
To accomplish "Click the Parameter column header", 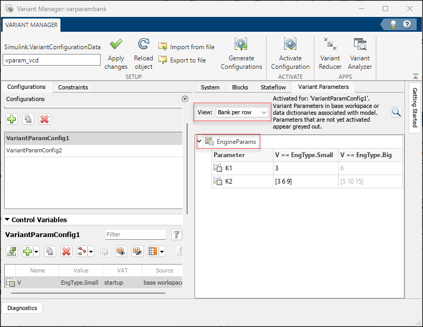I will pyautogui.click(x=242, y=155).
